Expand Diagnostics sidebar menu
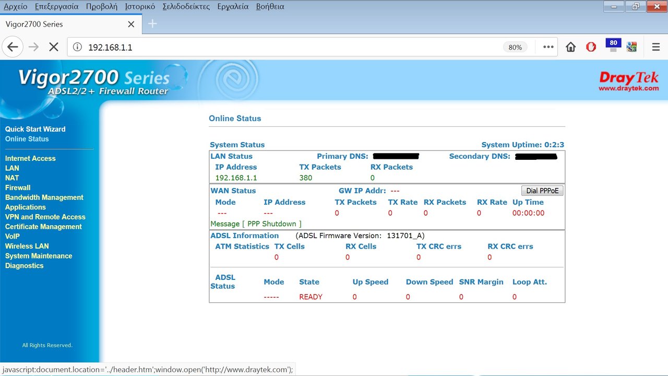The image size is (668, 376). pos(25,265)
